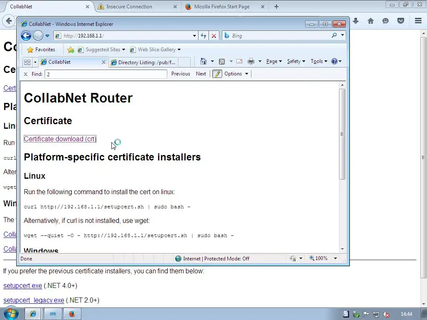Screen dimensions: 427x320
Task: Click Previous in the Find bar
Action: coord(181,74)
